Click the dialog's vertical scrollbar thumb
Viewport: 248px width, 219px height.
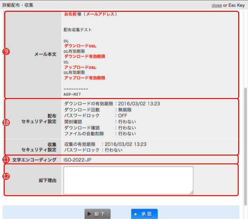[x=246, y=147]
